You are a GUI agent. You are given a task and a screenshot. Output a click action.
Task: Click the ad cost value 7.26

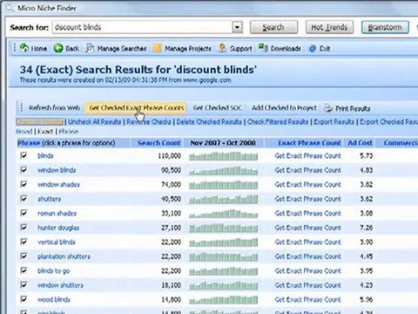(366, 228)
